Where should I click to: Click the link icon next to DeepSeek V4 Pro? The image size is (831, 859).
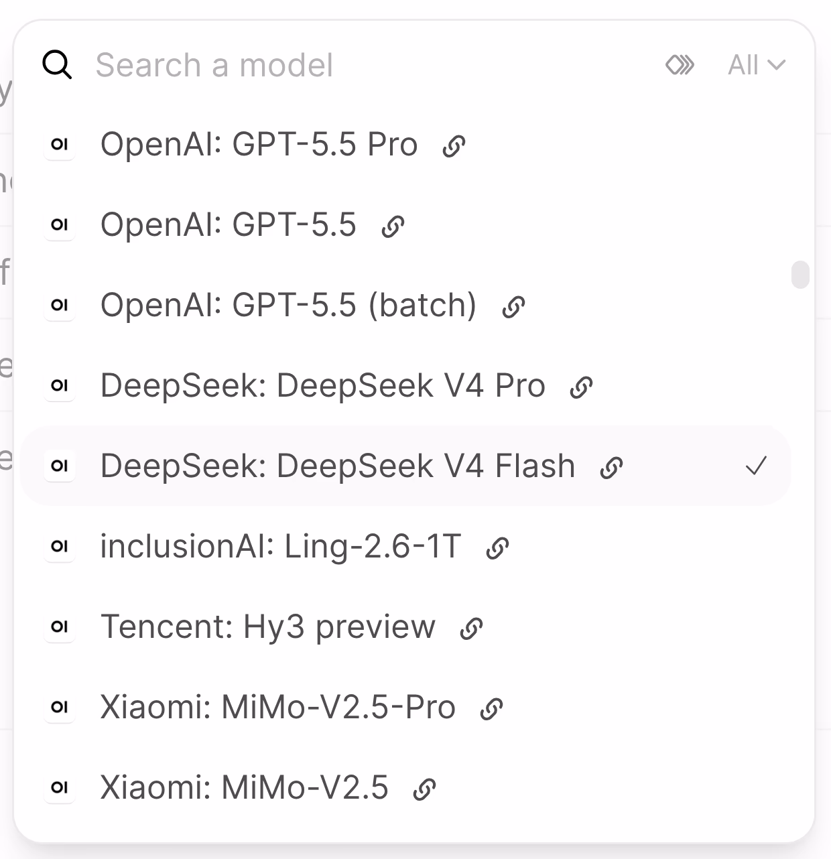click(581, 387)
